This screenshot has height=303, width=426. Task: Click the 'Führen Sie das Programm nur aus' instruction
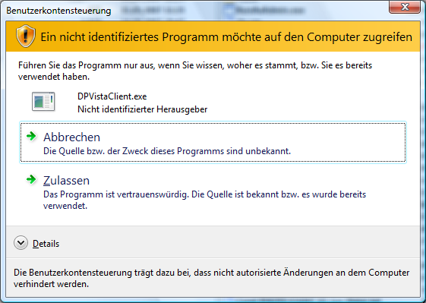[195, 71]
